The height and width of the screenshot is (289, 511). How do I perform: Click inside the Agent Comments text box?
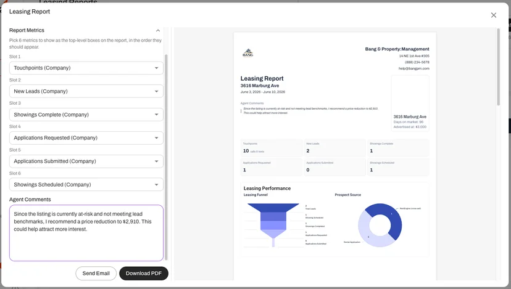[86, 233]
